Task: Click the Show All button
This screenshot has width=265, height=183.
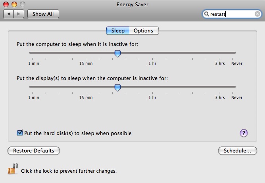Action: coord(43,14)
